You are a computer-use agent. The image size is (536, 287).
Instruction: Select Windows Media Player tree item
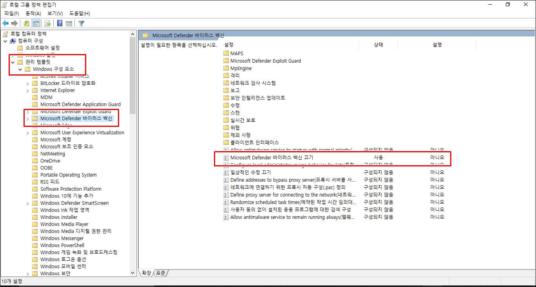(64, 224)
